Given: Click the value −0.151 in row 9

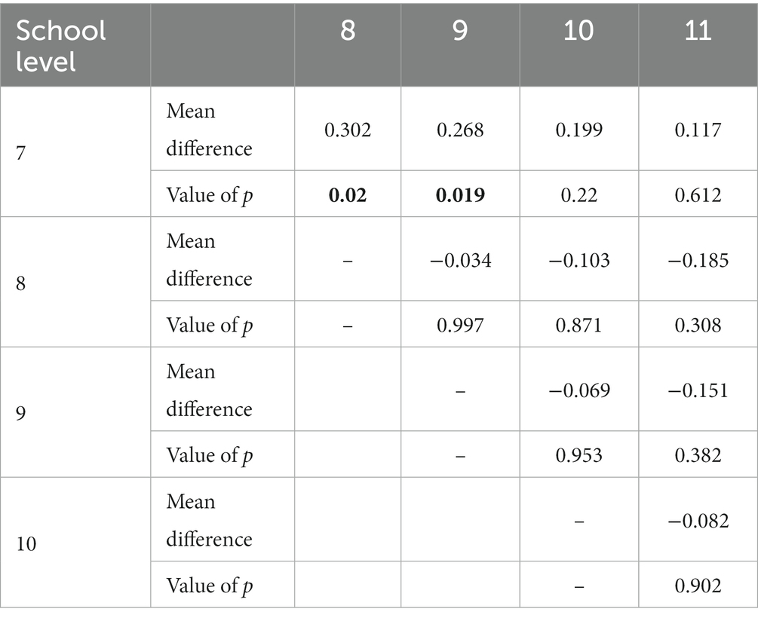Looking at the screenshot, I should (x=698, y=390).
